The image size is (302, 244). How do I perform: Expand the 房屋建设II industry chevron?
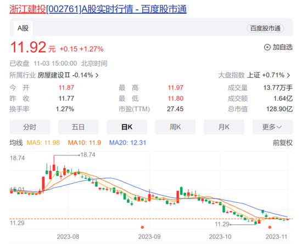(97, 75)
